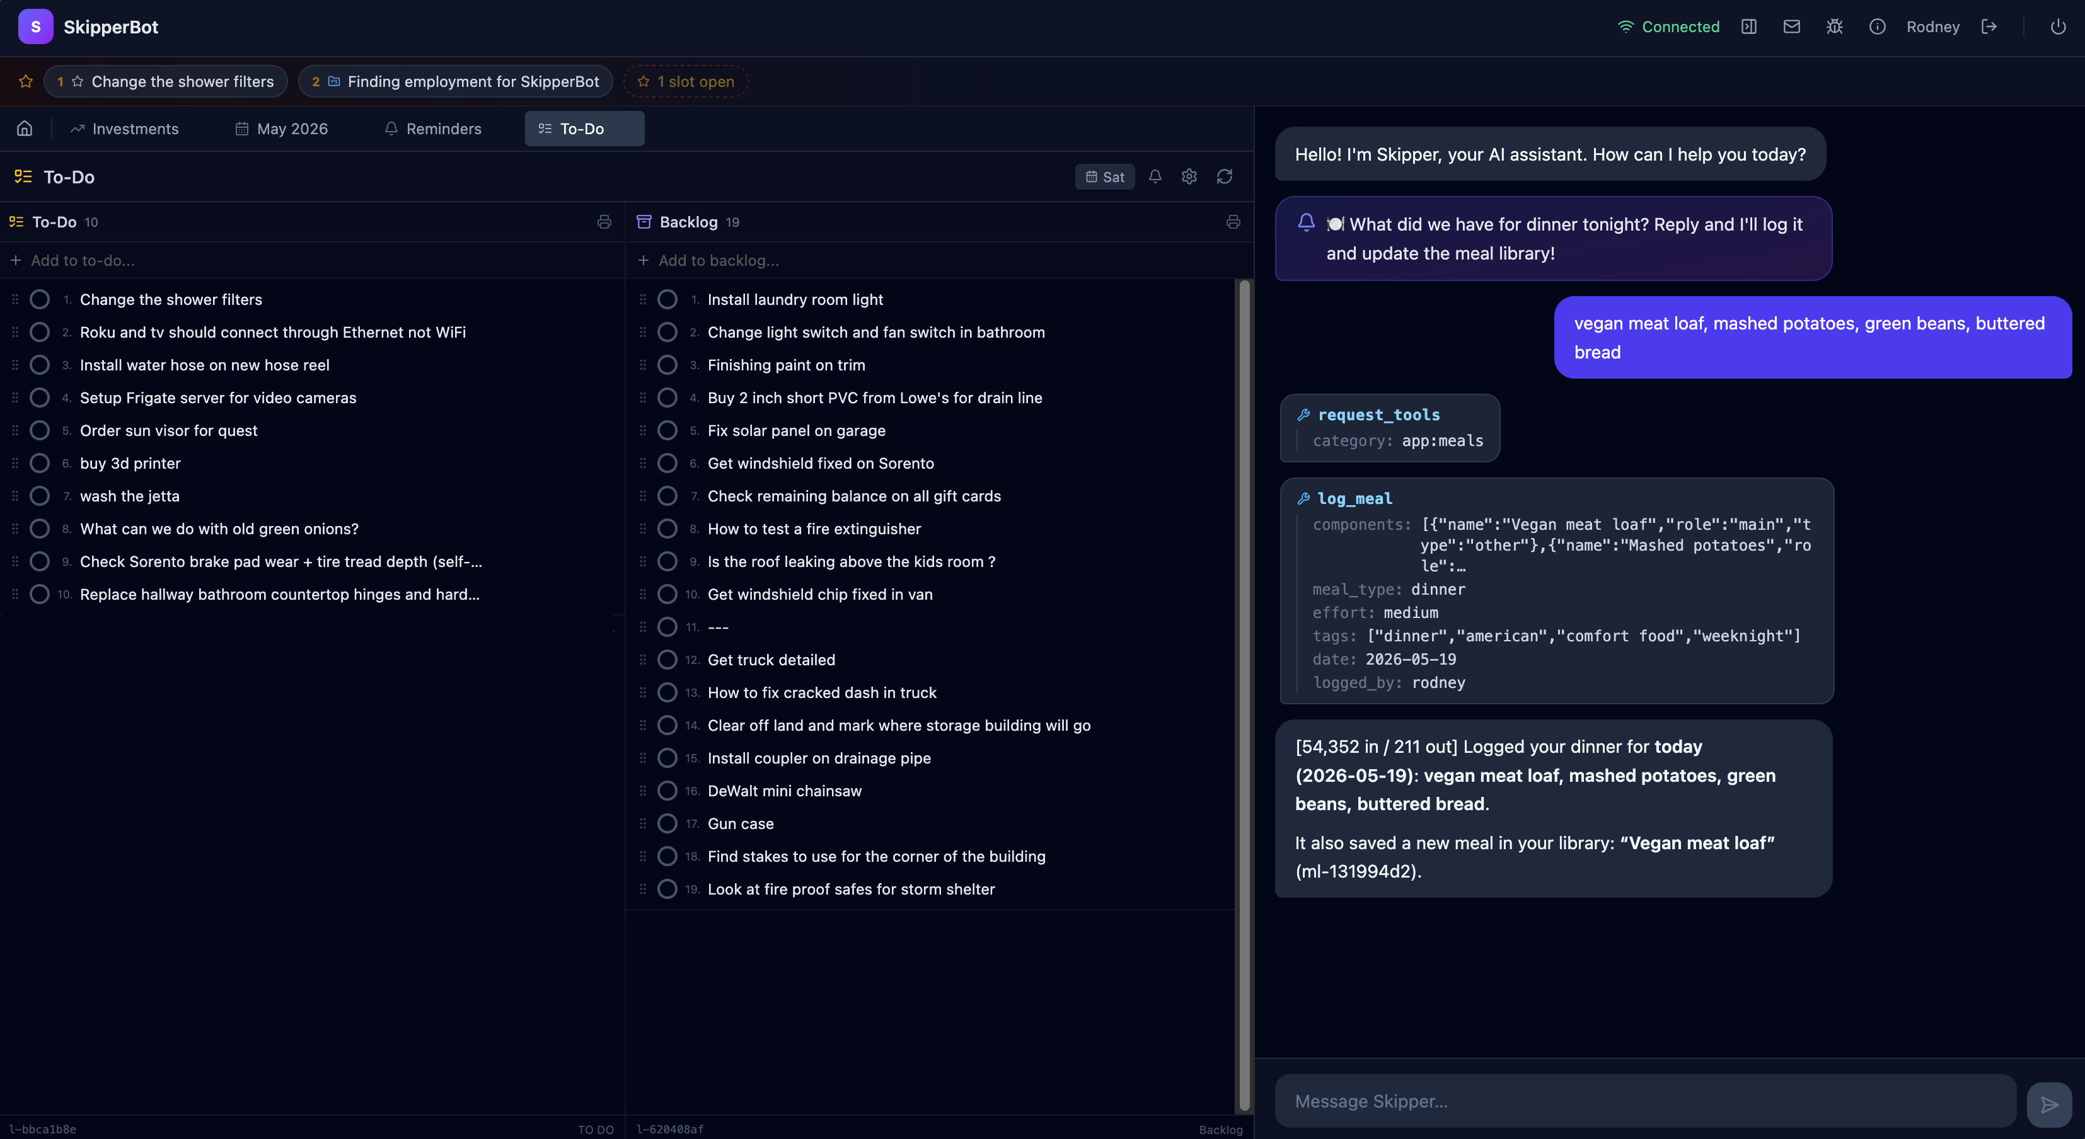Mark wash the jetta as done
The width and height of the screenshot is (2085, 1139).
point(40,496)
